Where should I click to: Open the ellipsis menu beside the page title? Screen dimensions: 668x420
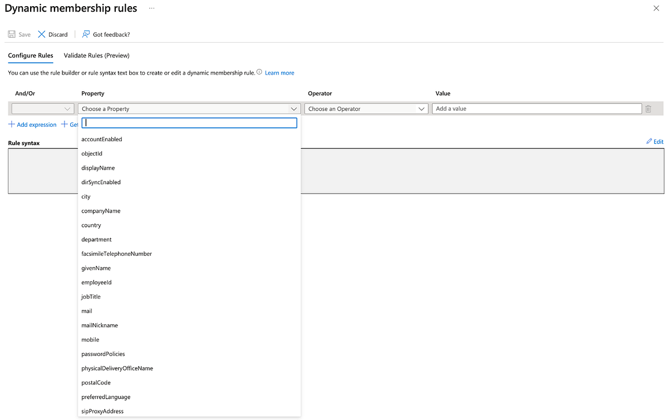pos(150,8)
